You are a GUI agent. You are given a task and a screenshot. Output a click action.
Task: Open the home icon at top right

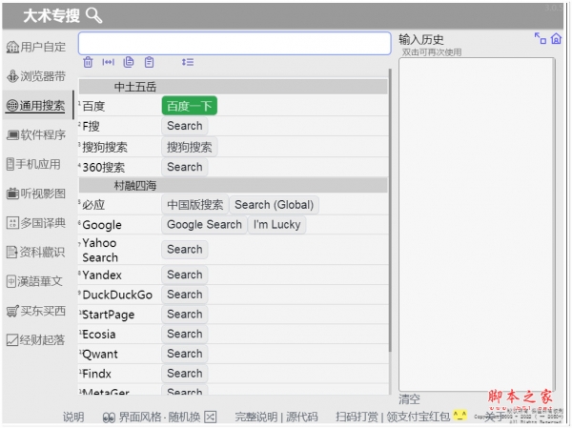pyautogui.click(x=556, y=38)
